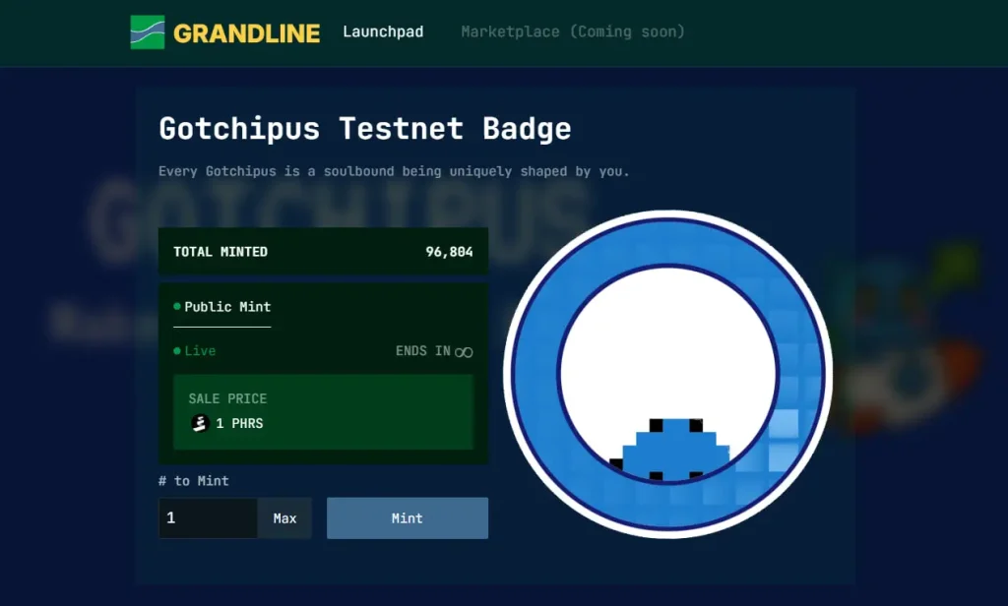Screen dimensions: 1008x606
Task: Switch to the Public Mint tab
Action: point(226,307)
